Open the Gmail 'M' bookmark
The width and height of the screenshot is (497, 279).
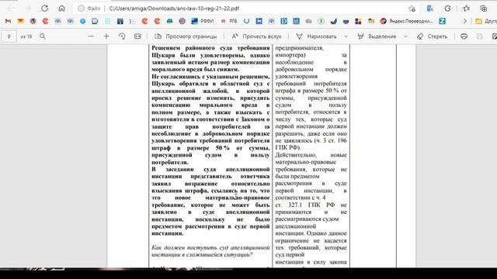pyautogui.click(x=9, y=21)
